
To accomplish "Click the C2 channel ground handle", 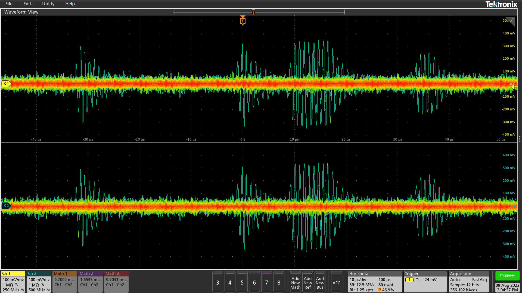I will (x=6, y=206).
